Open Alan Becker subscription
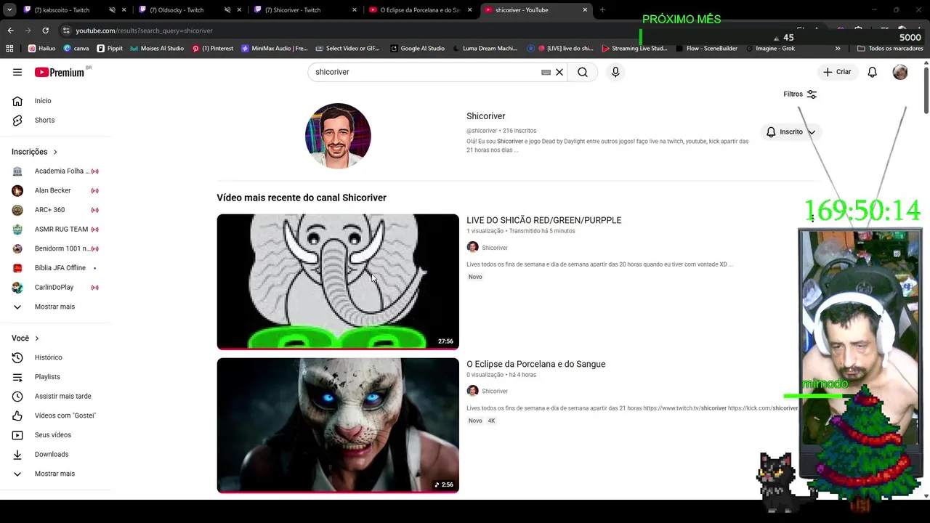 click(56, 190)
